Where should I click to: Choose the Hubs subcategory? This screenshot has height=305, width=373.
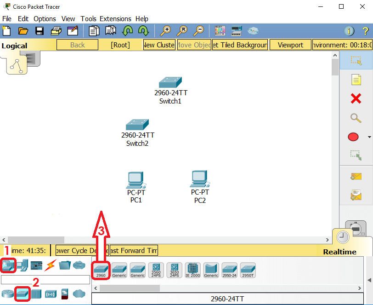(36, 294)
